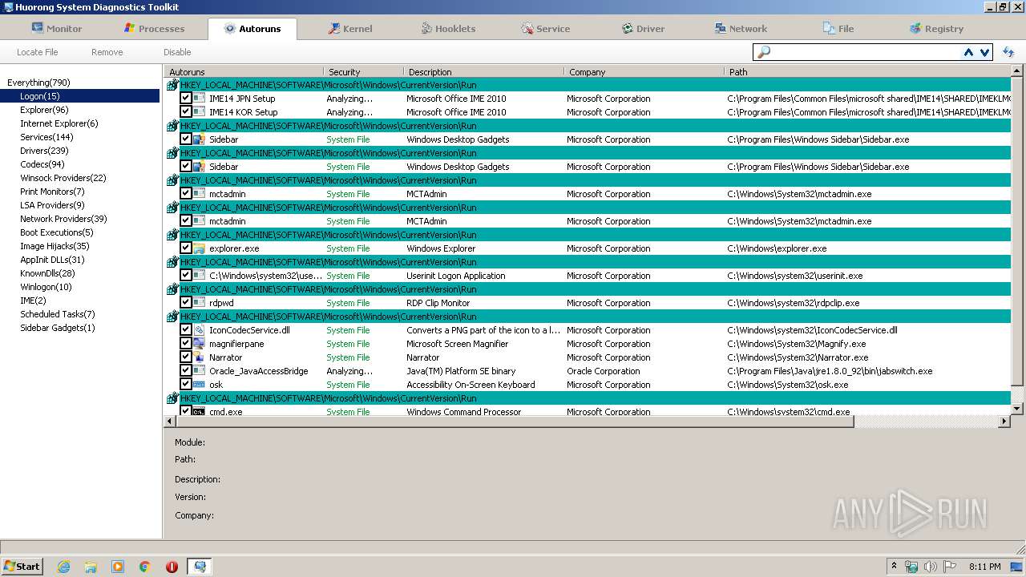The width and height of the screenshot is (1026, 577).
Task: Click the refresh icon beside search box
Action: [x=1008, y=52]
